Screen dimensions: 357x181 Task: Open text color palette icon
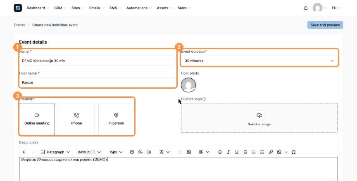pos(132,152)
